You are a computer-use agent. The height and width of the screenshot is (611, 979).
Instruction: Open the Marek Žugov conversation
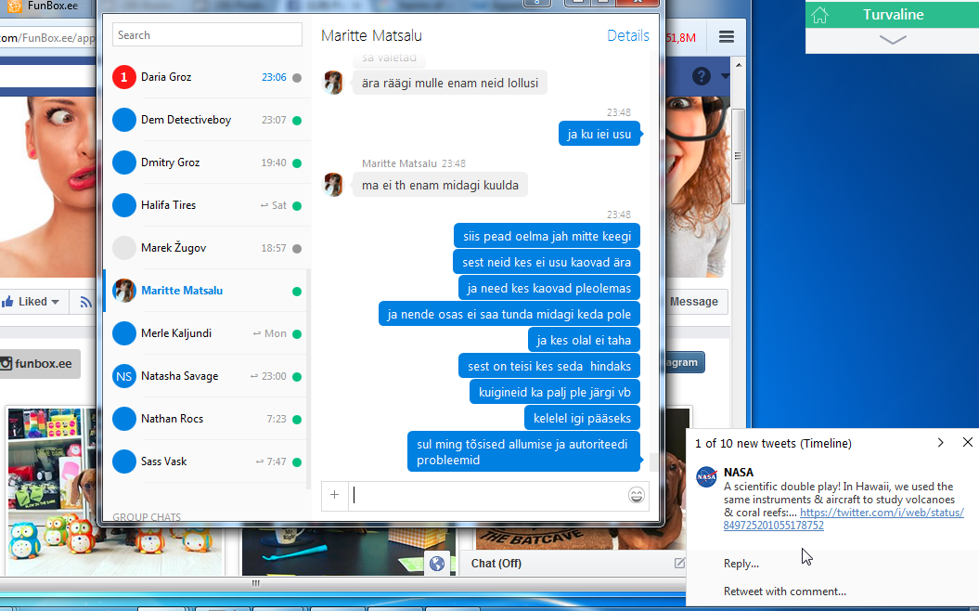207,248
